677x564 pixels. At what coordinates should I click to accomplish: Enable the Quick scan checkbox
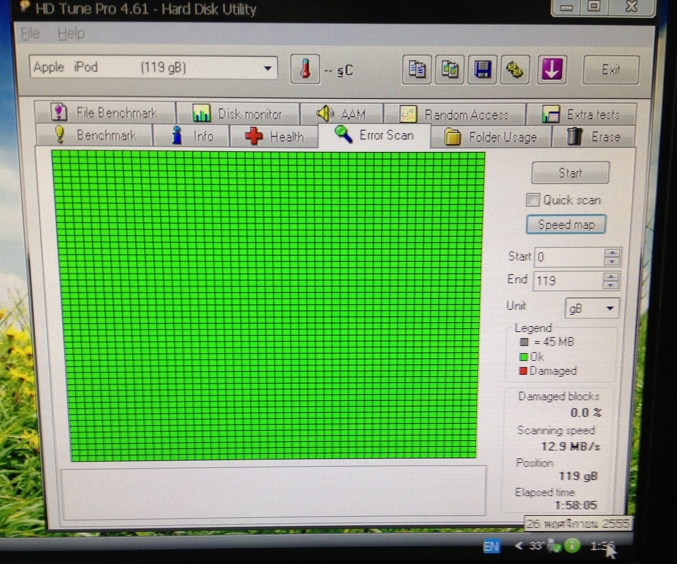[533, 200]
